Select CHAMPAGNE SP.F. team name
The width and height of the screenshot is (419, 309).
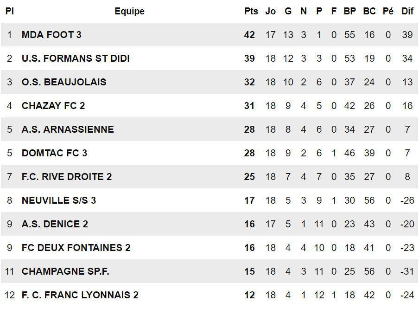pos(65,271)
